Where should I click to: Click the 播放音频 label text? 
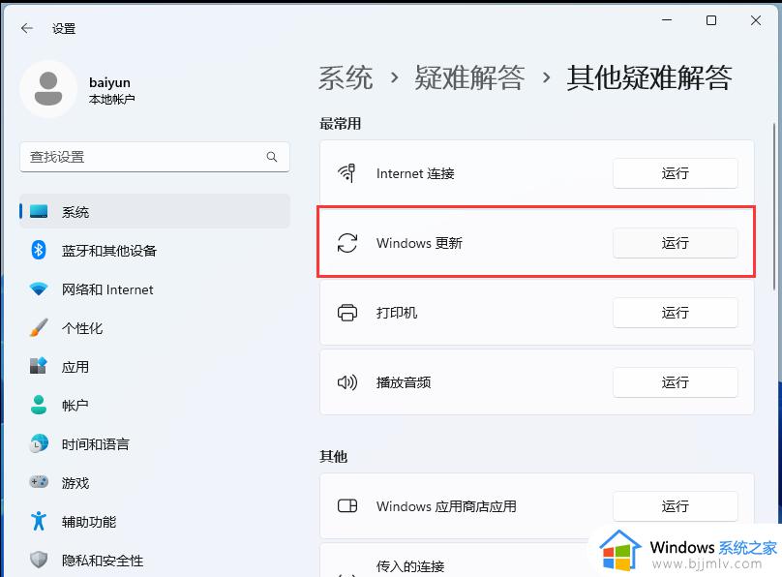(404, 382)
